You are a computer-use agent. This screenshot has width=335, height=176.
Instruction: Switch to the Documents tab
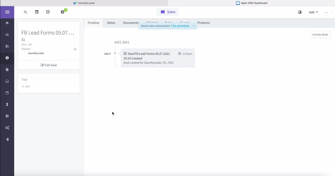point(131,23)
